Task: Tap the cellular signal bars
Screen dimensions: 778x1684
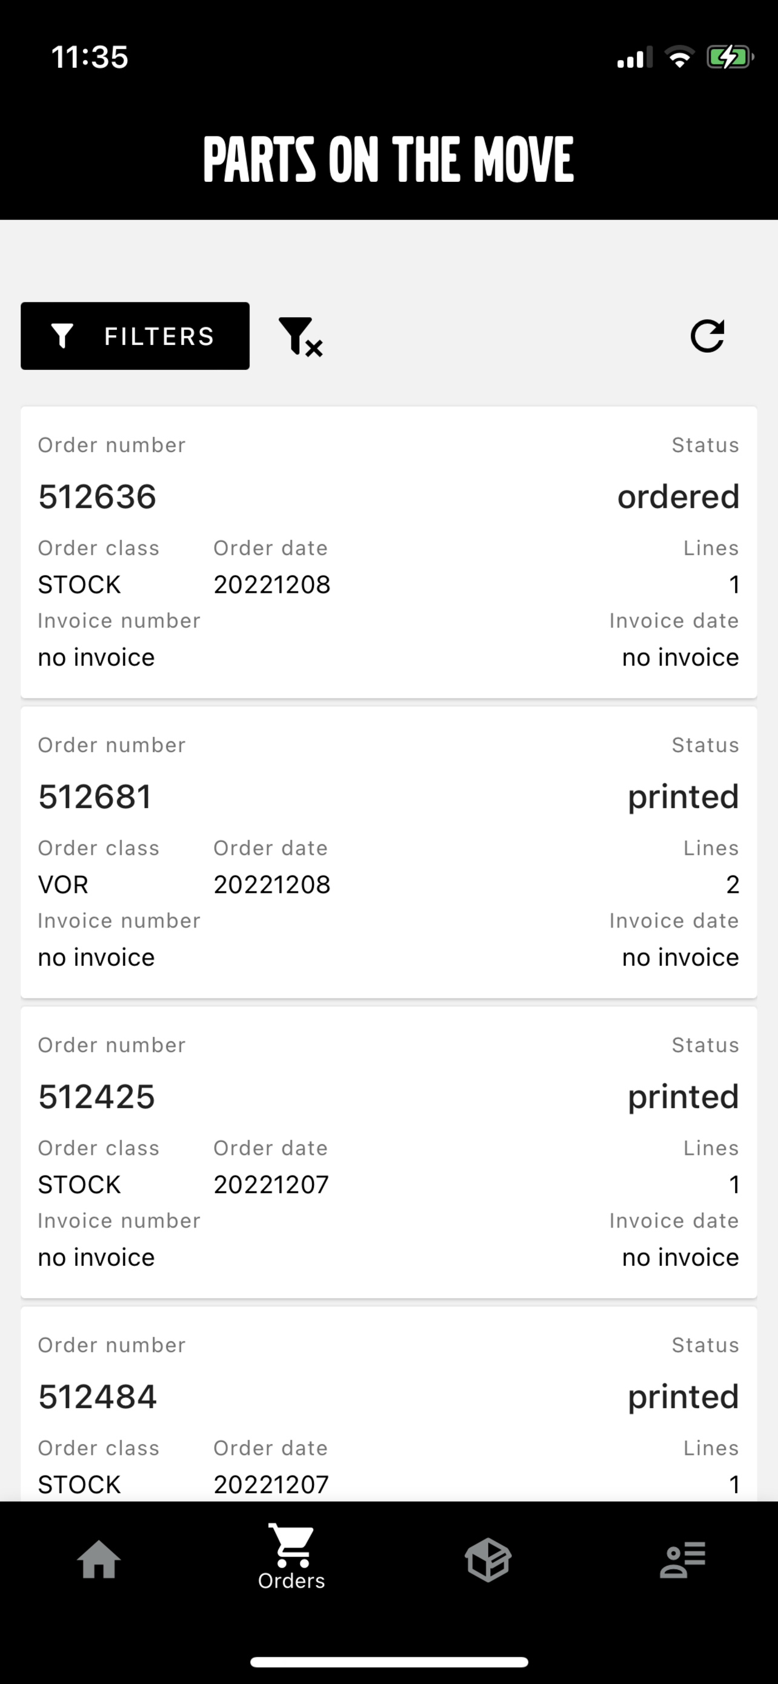Action: (x=634, y=58)
